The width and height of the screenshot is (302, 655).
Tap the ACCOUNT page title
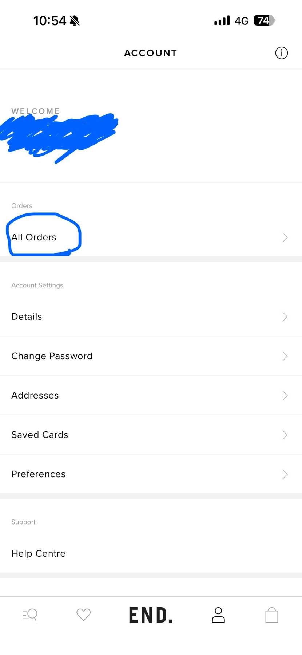tap(150, 53)
